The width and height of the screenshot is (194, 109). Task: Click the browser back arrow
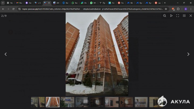(x=3, y=9)
